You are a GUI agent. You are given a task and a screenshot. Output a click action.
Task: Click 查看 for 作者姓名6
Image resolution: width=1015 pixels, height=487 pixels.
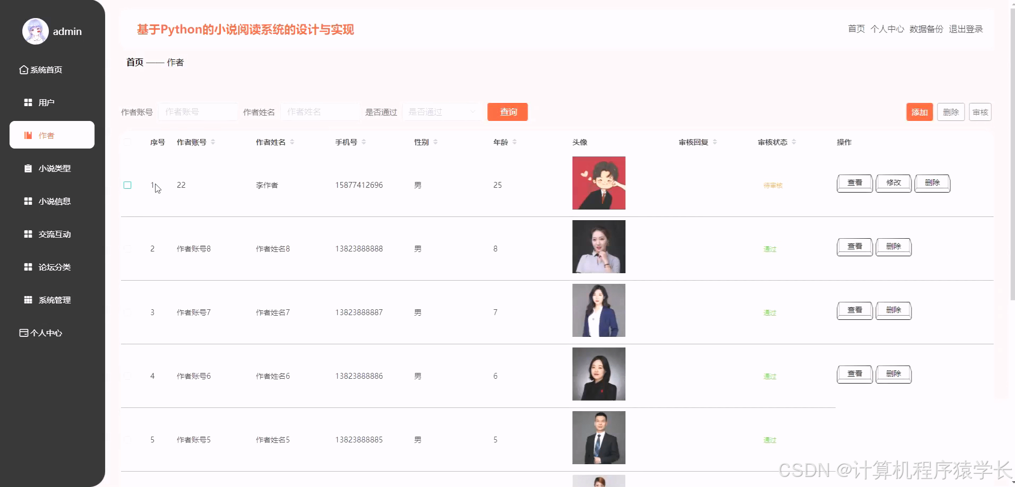pos(855,374)
